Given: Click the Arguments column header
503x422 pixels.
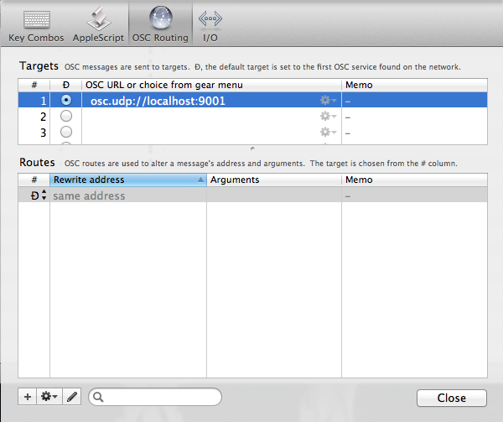Looking at the screenshot, I should pos(273,180).
